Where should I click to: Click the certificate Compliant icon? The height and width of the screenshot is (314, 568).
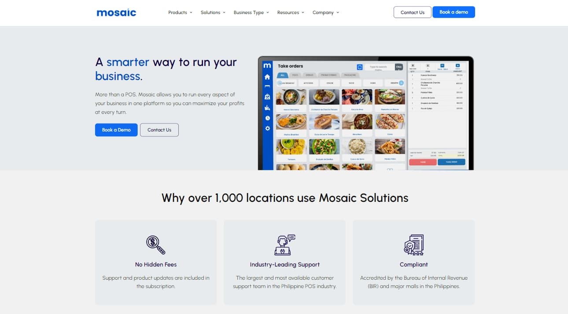click(x=413, y=245)
